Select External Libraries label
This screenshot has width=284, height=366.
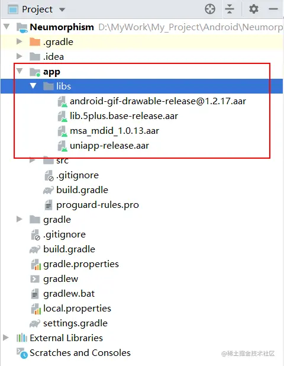click(66, 338)
